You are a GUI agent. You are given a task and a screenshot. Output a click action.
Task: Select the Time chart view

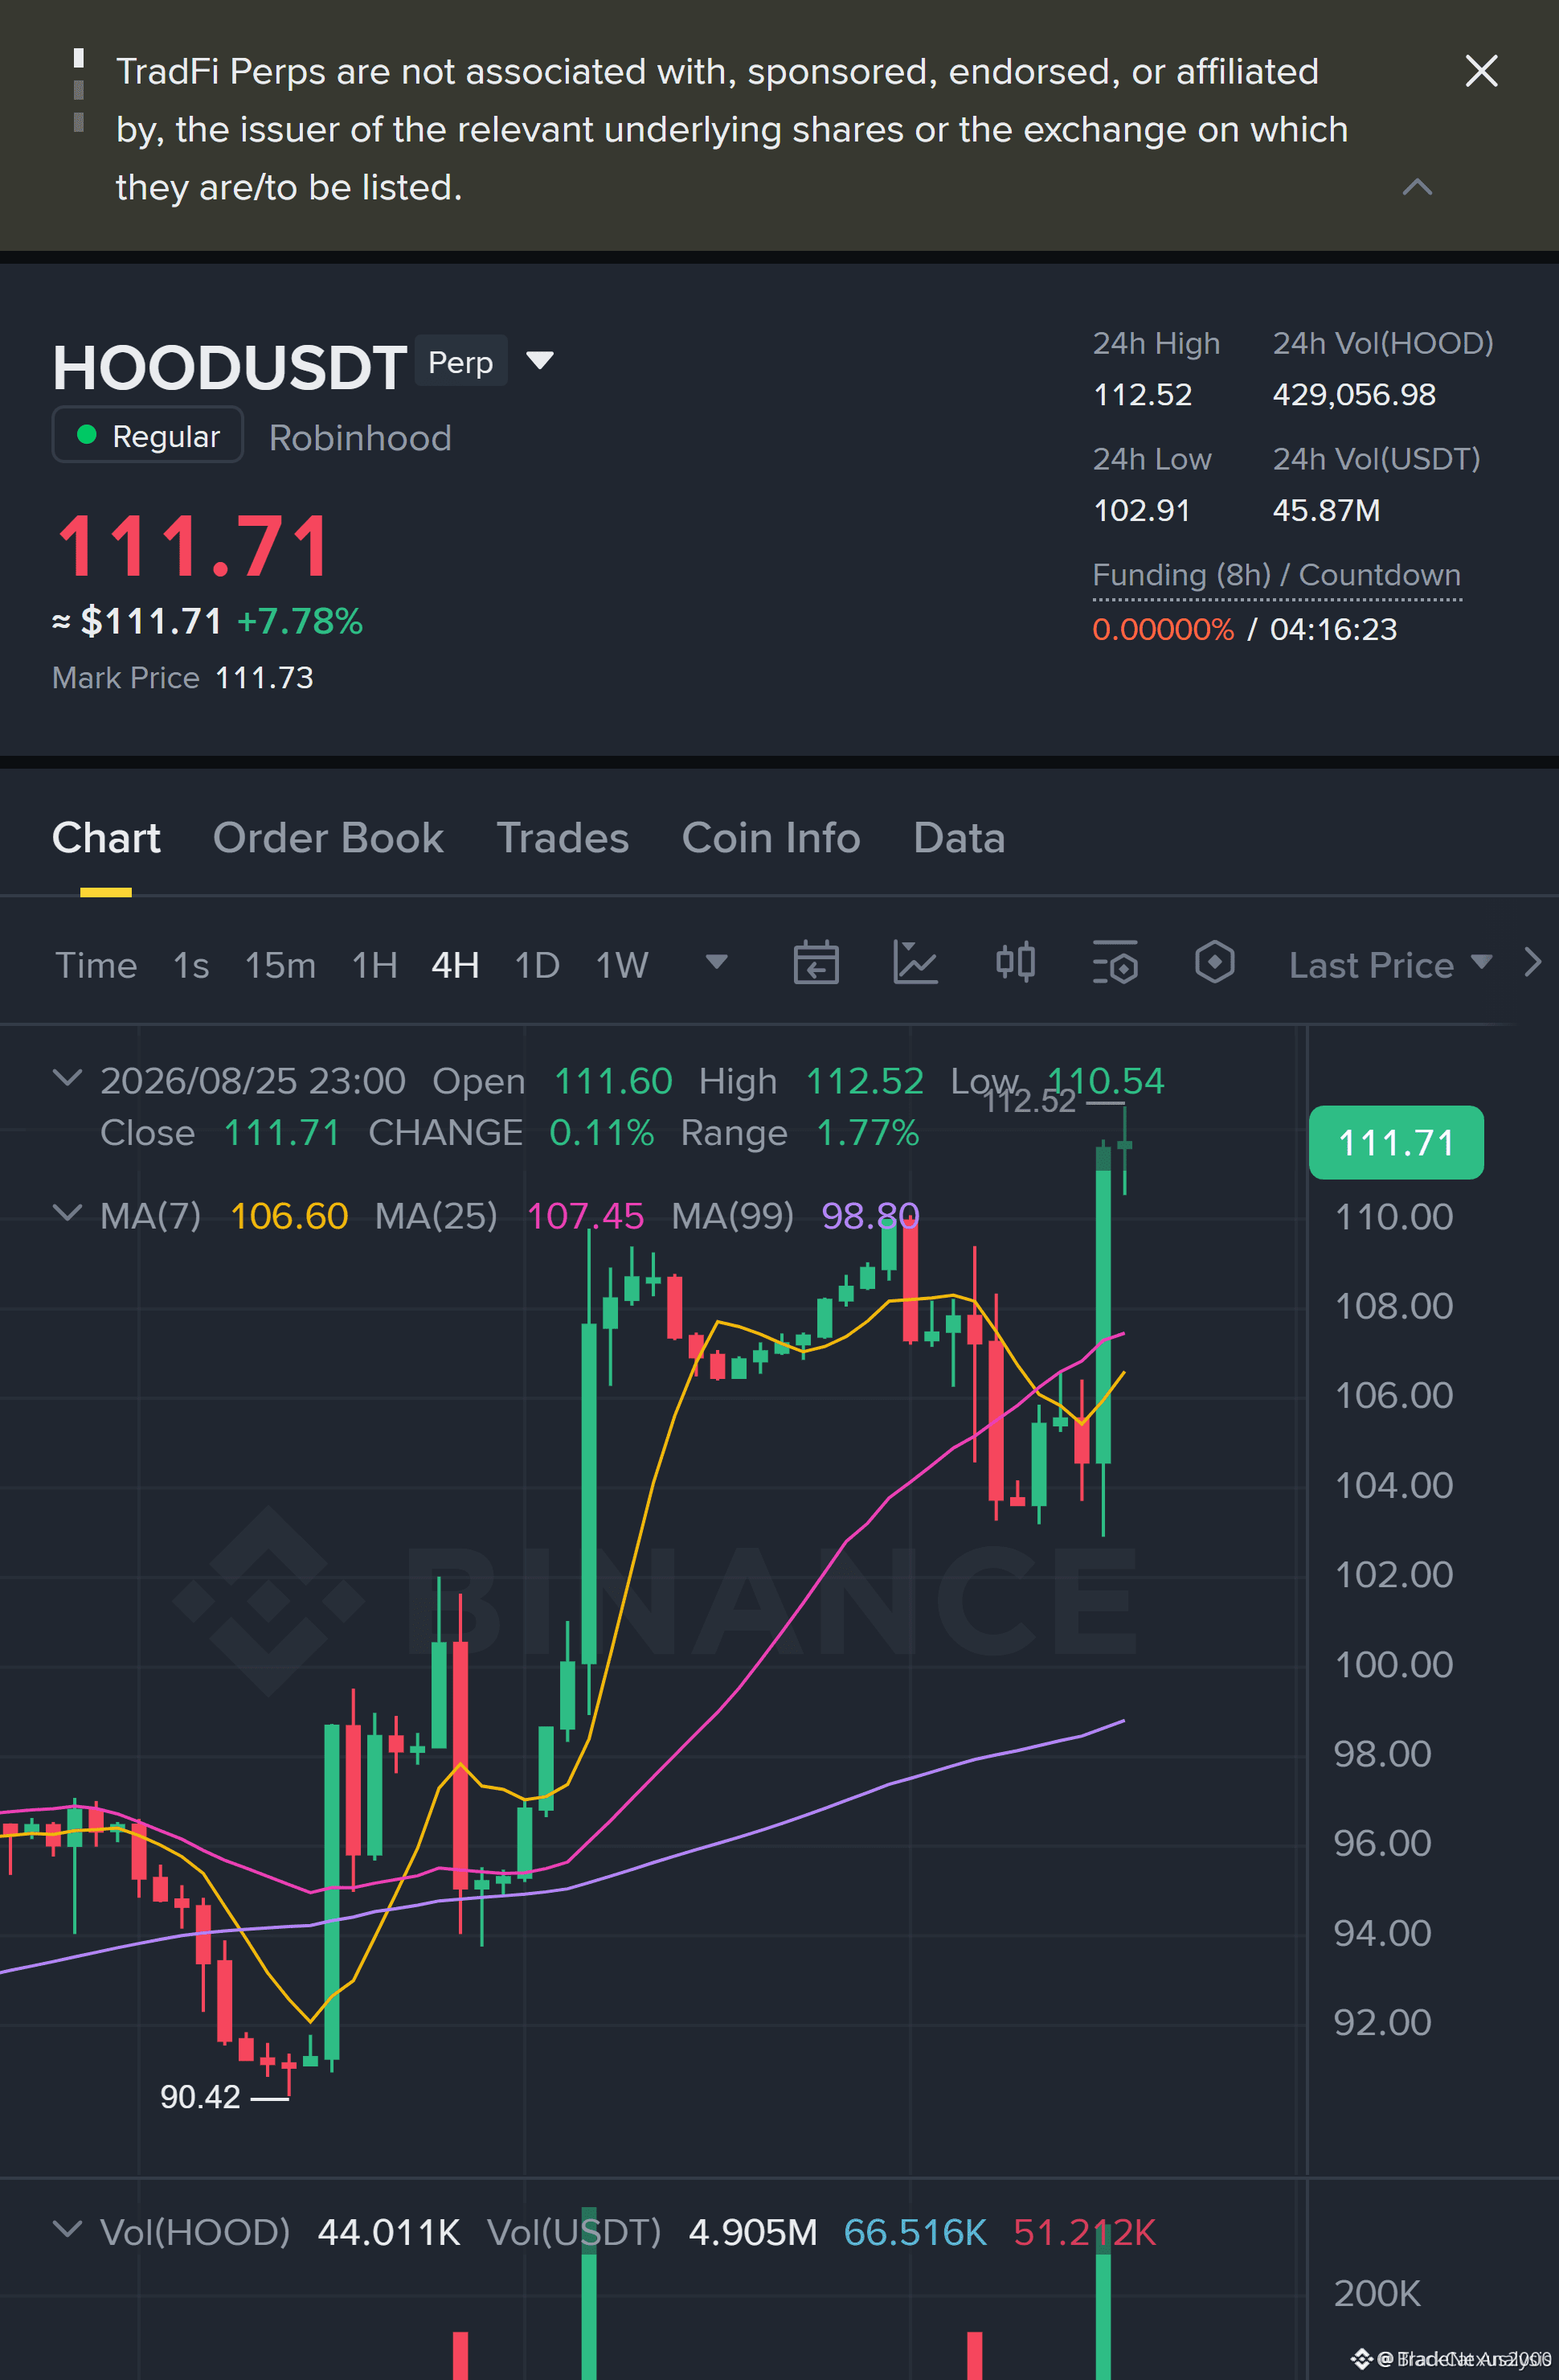[x=96, y=965]
